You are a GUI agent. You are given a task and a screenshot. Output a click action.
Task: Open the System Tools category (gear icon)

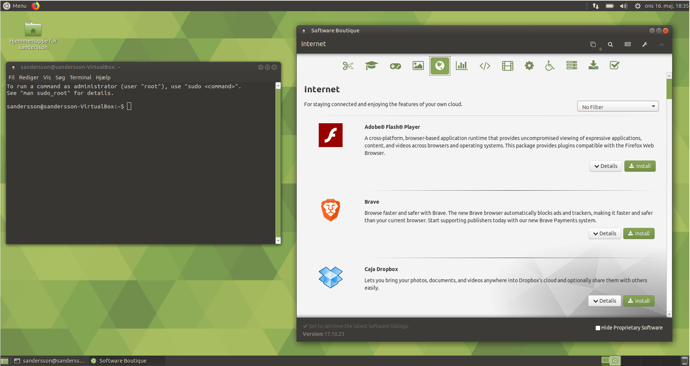pos(529,66)
